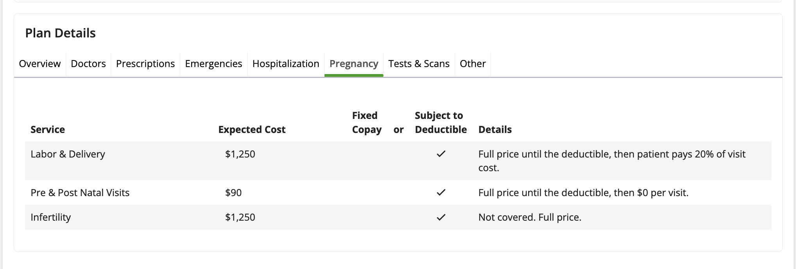Click the Plan Details heading

click(x=60, y=33)
